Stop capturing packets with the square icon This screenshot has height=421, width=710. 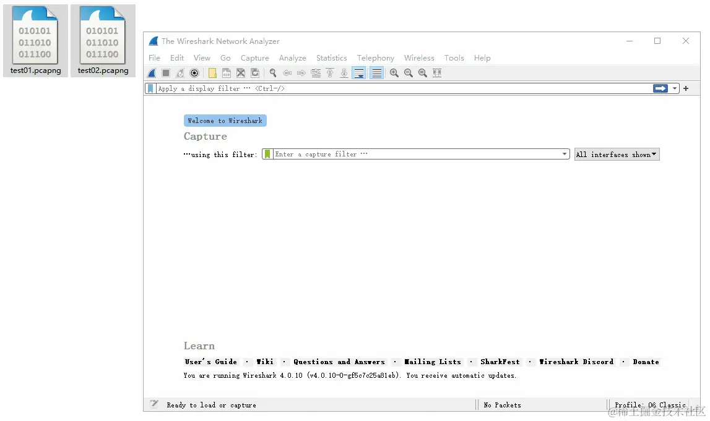pos(166,73)
